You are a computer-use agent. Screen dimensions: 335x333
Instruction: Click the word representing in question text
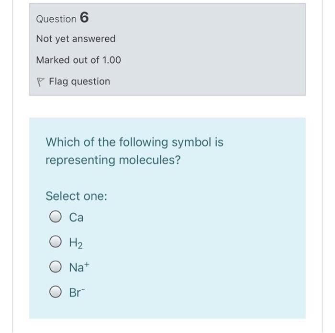pyautogui.click(x=80, y=160)
